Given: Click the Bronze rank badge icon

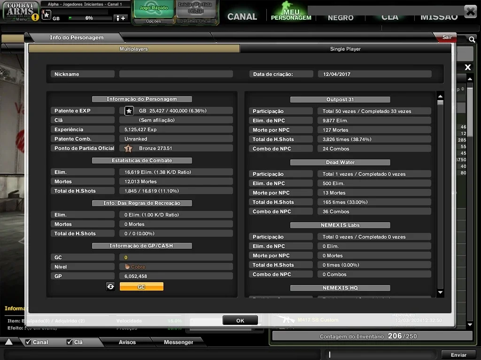Looking at the screenshot, I should coord(128,149).
